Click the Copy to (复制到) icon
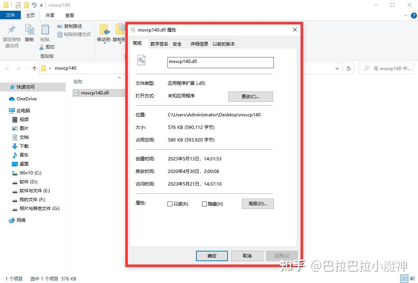The image size is (418, 283). coord(120,29)
